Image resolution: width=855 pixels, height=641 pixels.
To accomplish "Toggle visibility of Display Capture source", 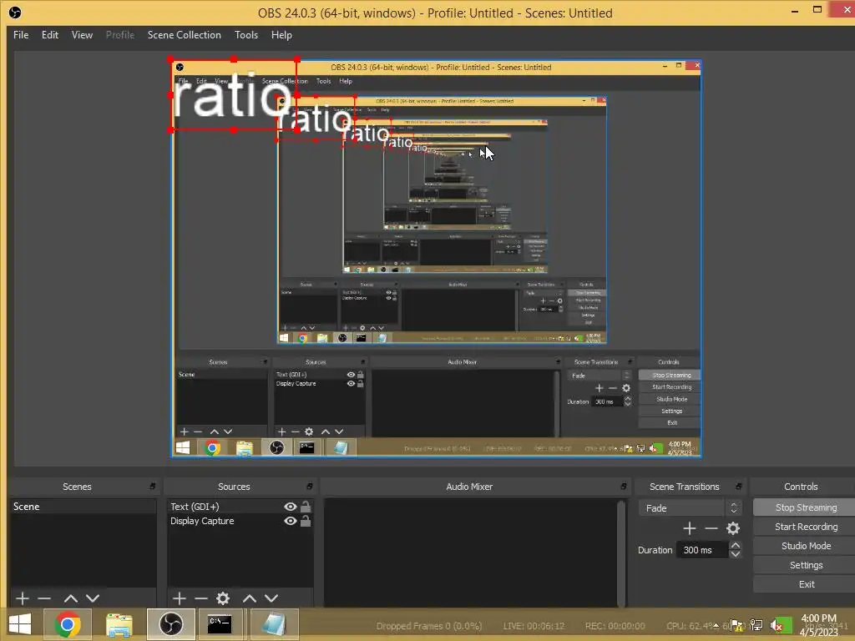I will [290, 521].
